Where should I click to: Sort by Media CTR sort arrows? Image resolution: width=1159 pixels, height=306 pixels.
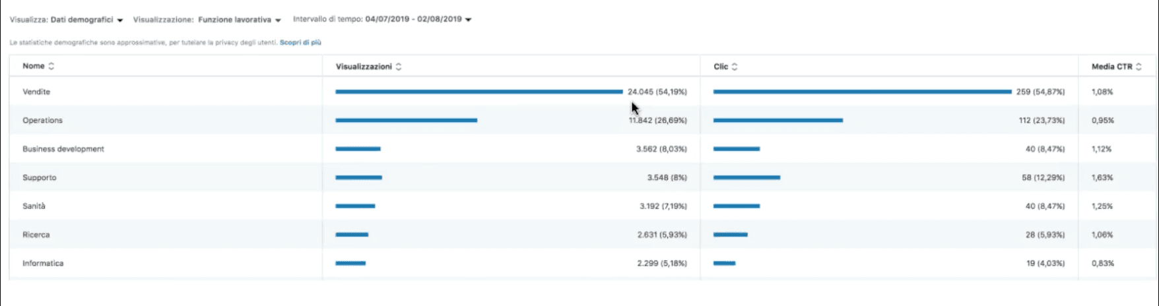click(1139, 67)
